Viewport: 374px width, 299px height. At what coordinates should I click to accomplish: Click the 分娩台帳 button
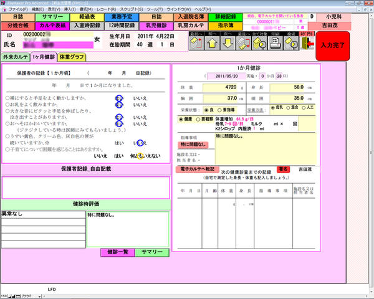[18, 26]
